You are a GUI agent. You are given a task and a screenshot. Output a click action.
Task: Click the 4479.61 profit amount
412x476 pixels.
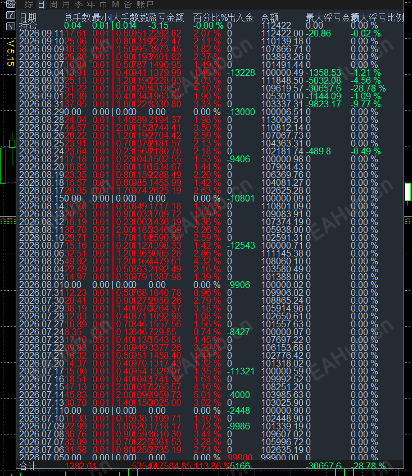(165, 262)
